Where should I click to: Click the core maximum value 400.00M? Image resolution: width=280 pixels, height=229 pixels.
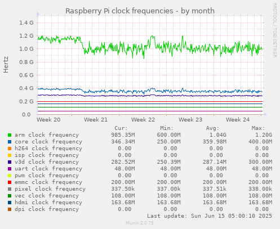[260, 142]
